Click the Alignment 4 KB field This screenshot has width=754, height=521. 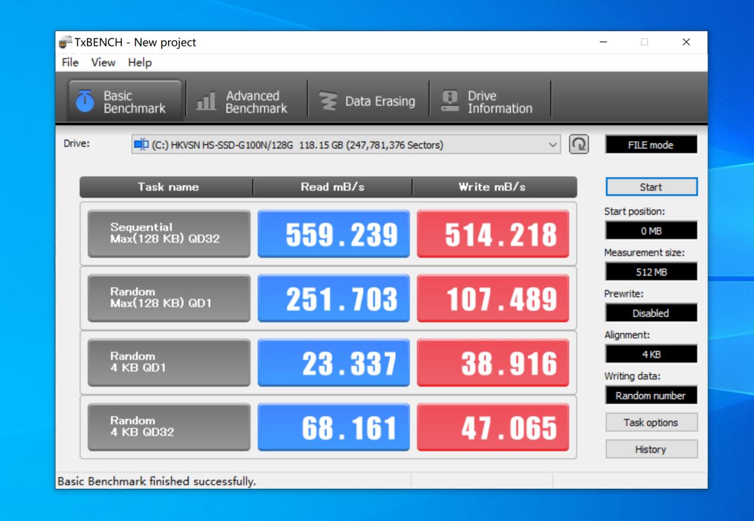pyautogui.click(x=651, y=354)
